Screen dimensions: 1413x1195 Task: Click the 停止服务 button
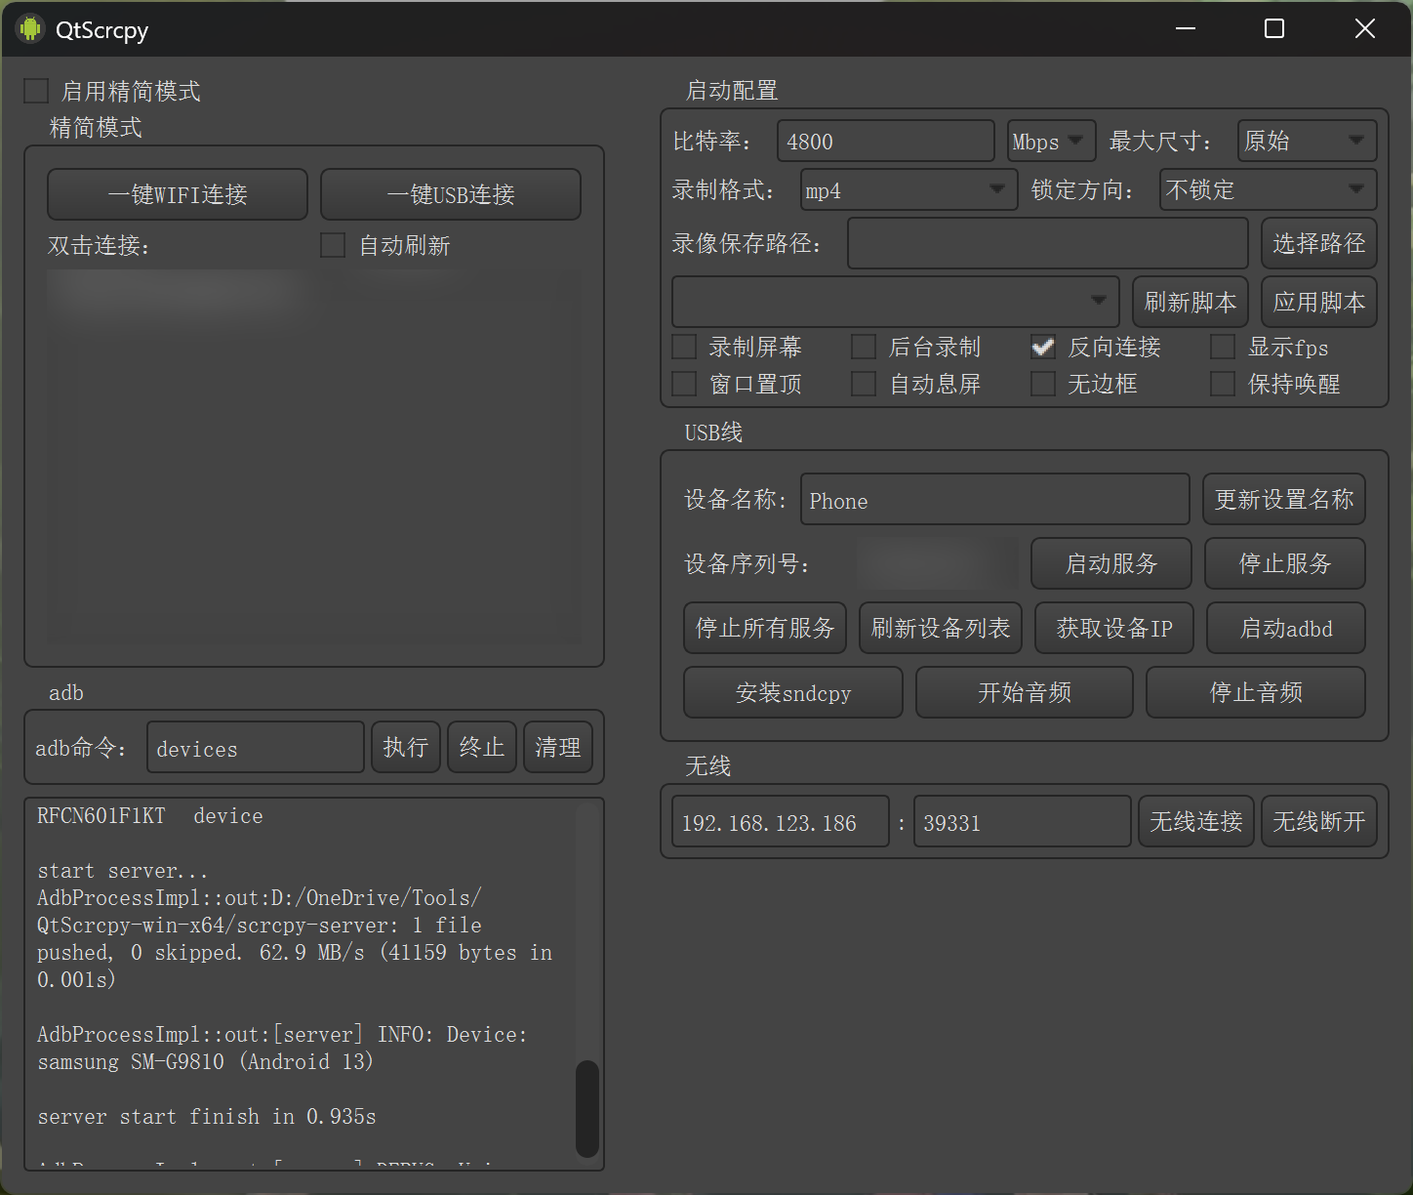coord(1285,563)
